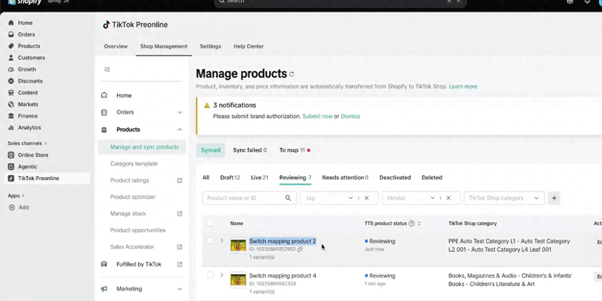Switch to the Overview tab
Screen dimensions: 602x301
116,46
